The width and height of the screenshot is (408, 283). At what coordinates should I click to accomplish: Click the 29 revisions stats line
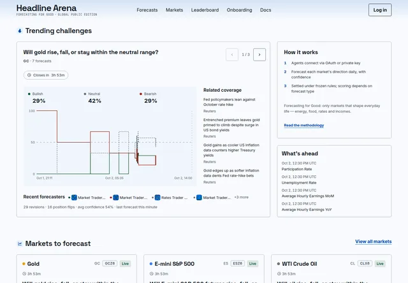pyautogui.click(x=91, y=207)
